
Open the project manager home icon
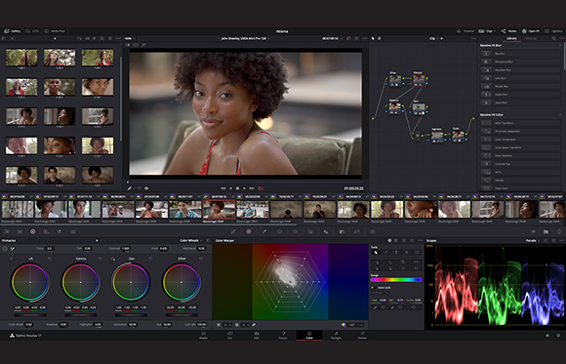[x=547, y=336]
